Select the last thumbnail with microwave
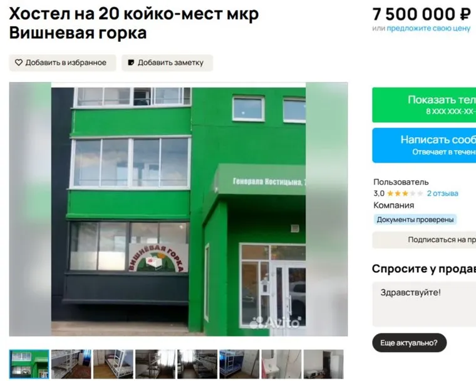The image size is (476, 381). pos(324,364)
